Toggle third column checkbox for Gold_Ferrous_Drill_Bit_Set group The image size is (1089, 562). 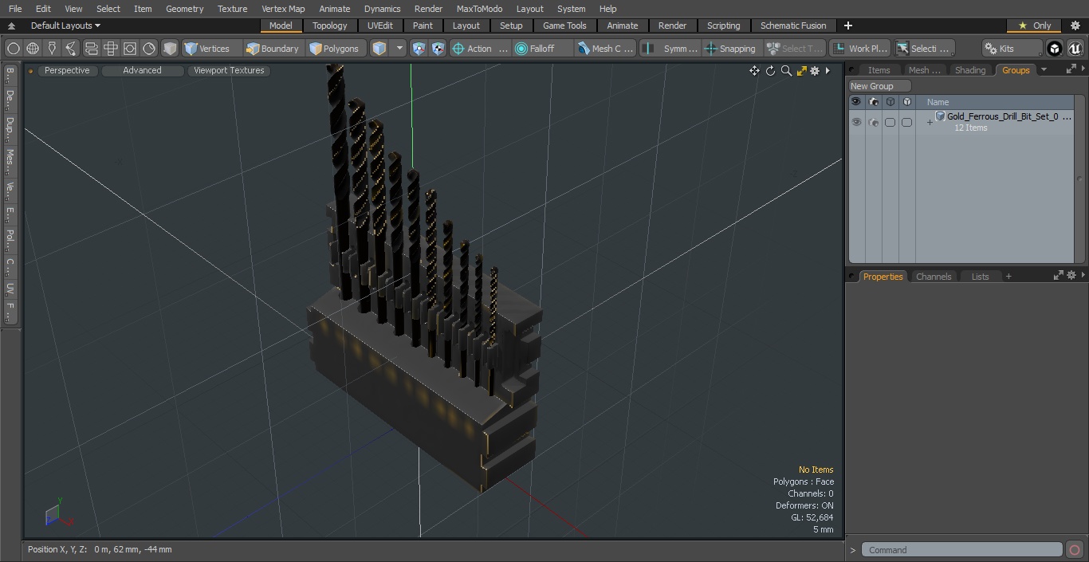(890, 122)
